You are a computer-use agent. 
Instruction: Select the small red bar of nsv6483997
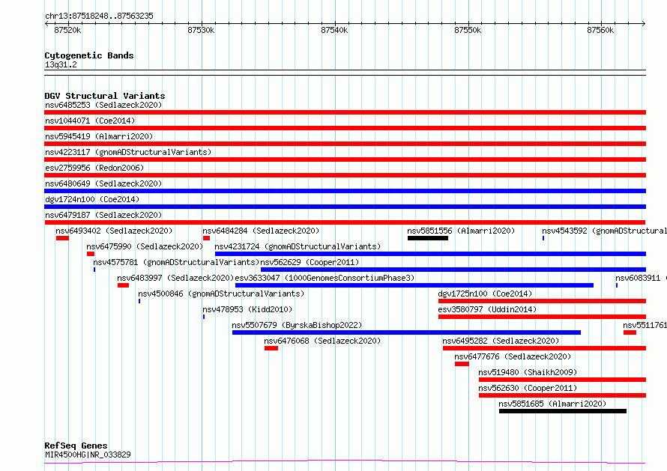tap(124, 285)
